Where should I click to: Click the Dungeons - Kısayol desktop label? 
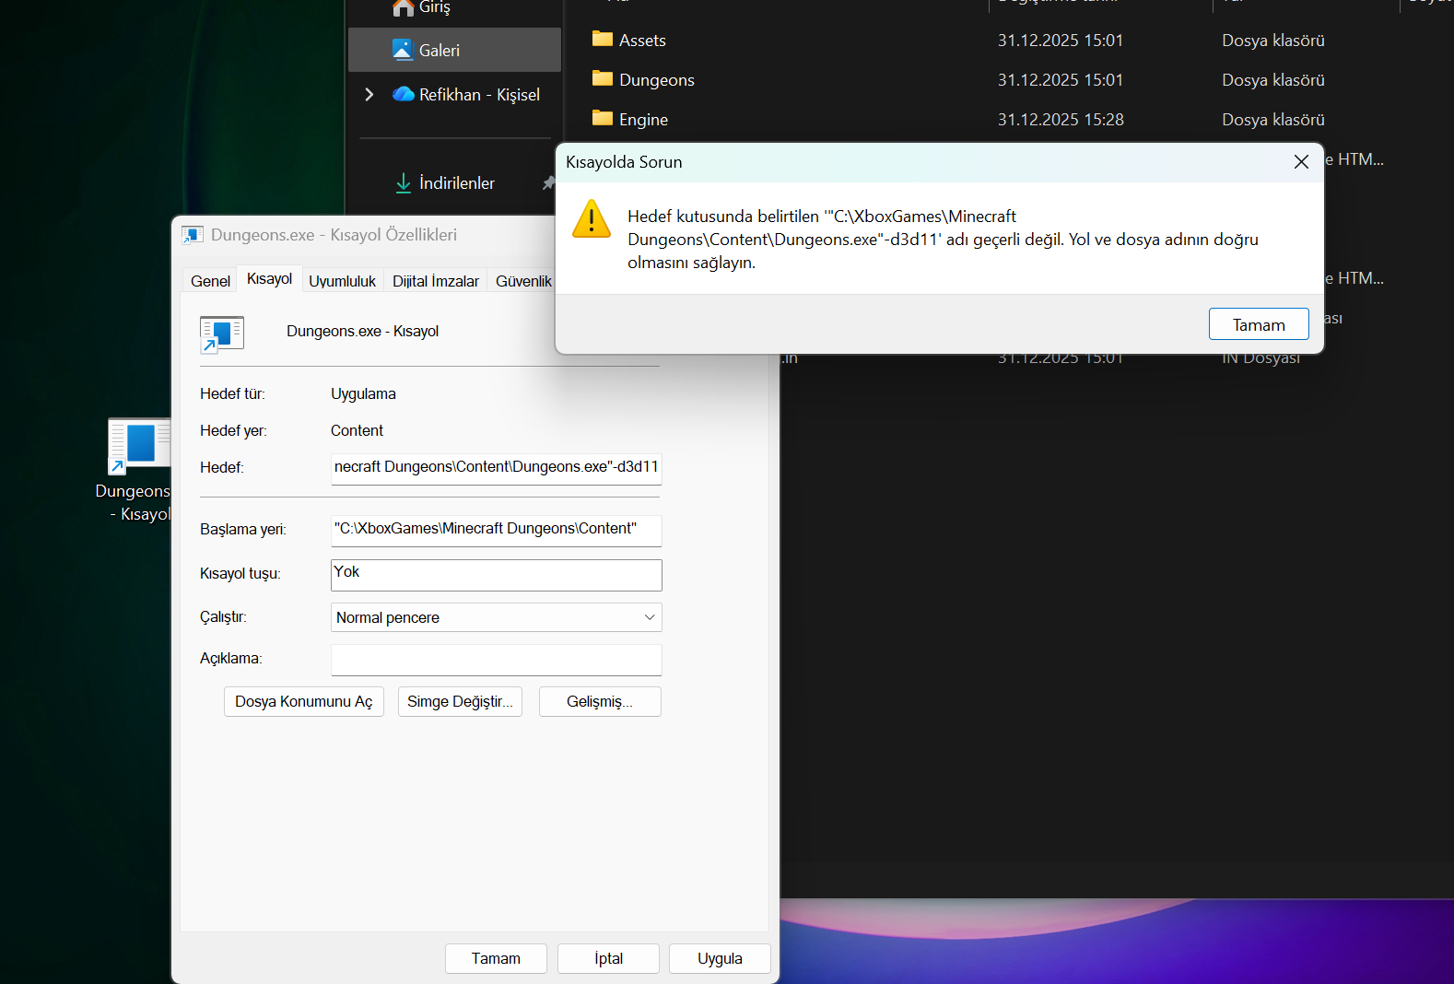(134, 502)
